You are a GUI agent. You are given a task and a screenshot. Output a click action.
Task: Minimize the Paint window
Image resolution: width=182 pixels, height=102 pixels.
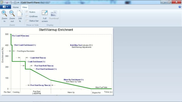point(163,2)
